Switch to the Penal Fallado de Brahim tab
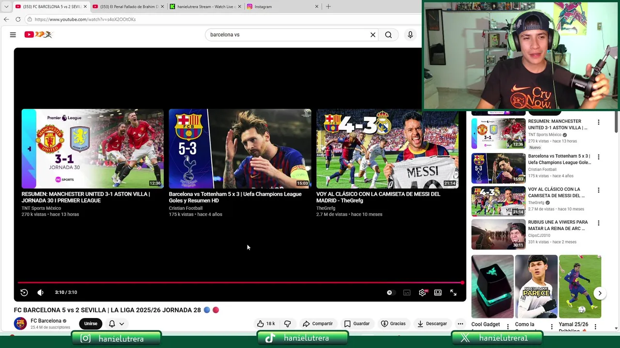Screen dimensions: 620x348 (x=128, y=7)
